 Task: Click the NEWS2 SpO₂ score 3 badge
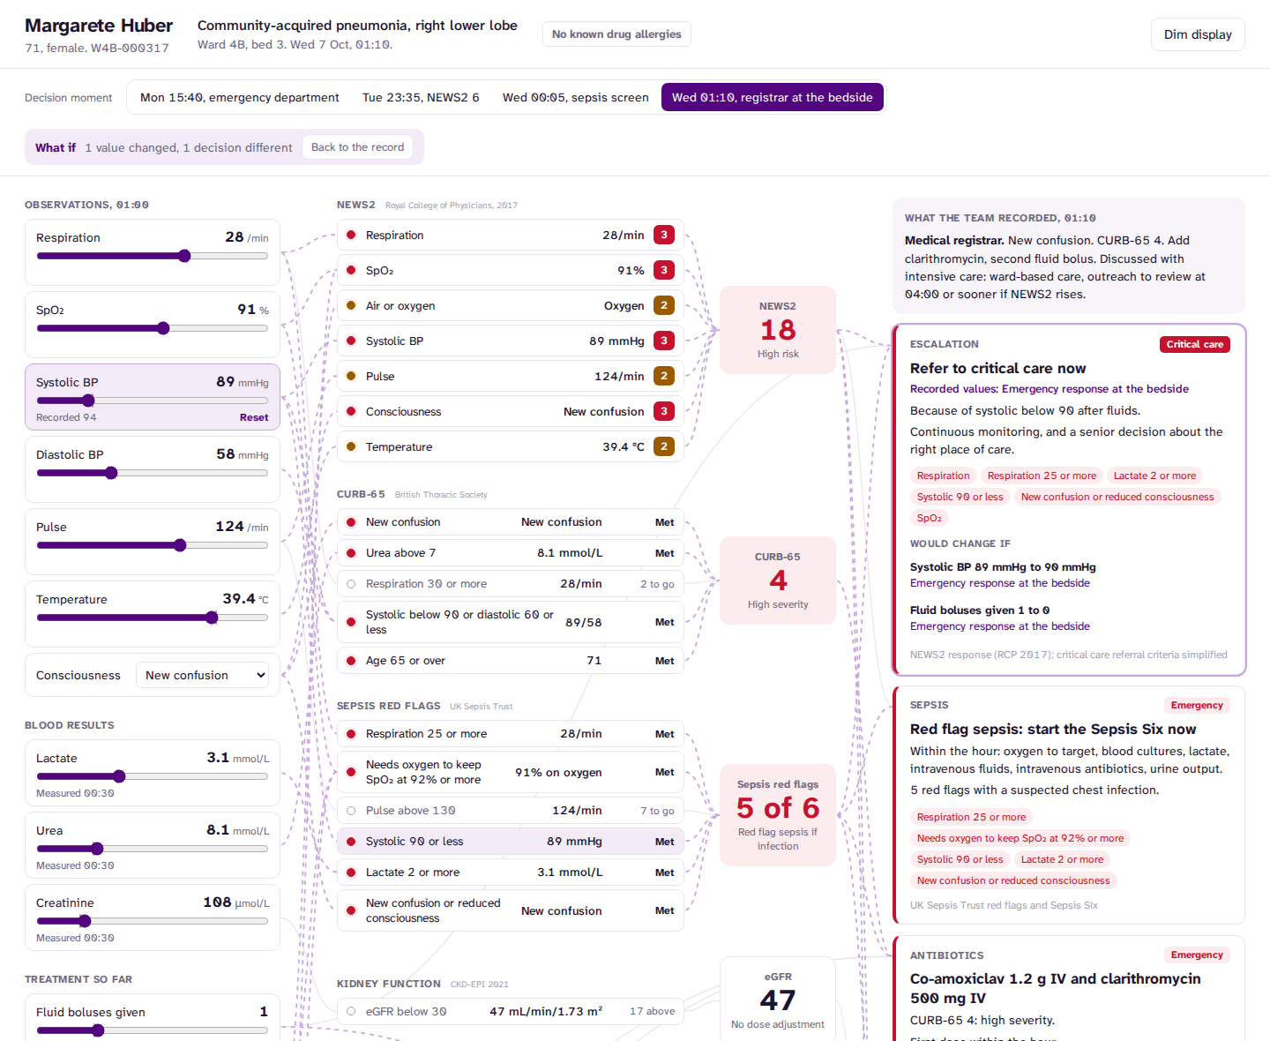(664, 270)
